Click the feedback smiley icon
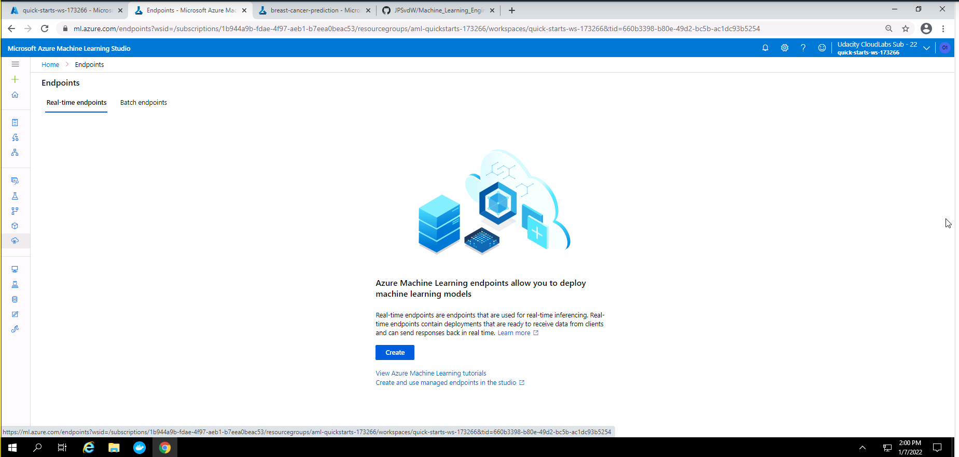This screenshot has width=959, height=457. click(822, 48)
